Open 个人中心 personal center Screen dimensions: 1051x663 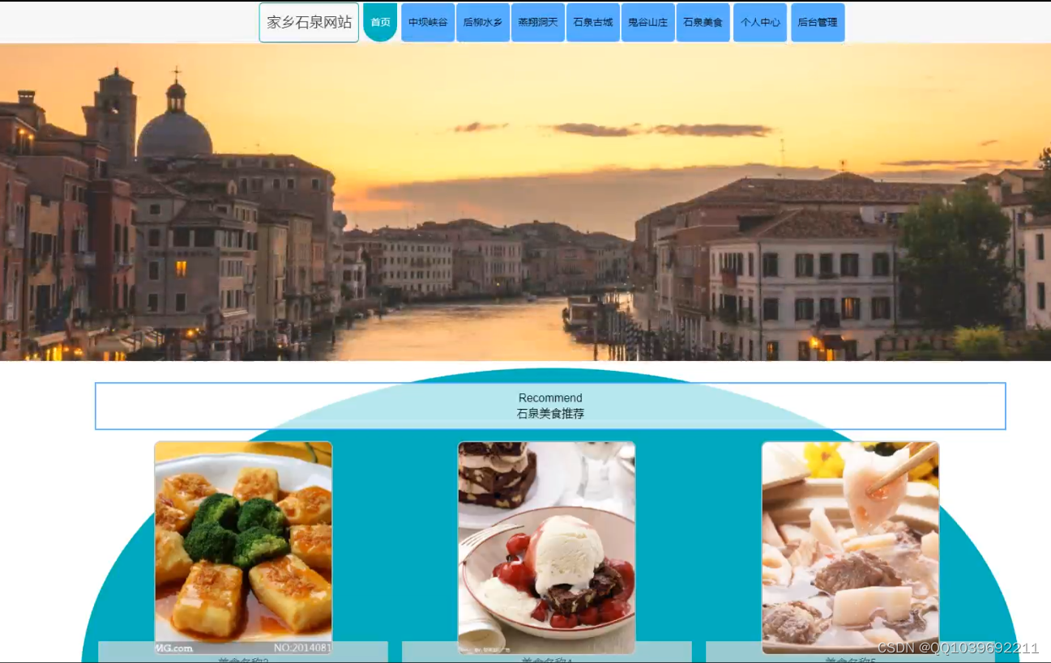click(x=760, y=23)
